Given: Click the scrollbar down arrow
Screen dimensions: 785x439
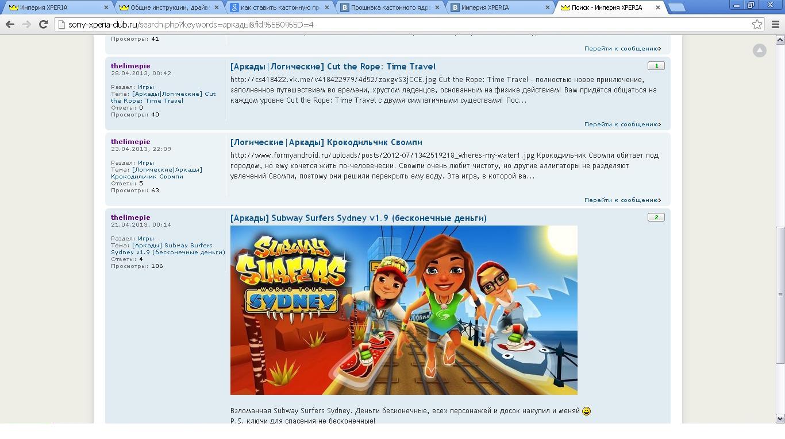Looking at the screenshot, I should (780, 418).
